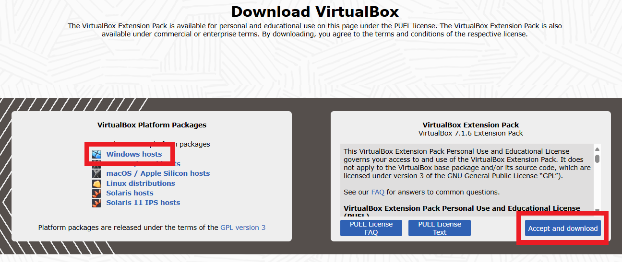Click Accept and download button
The width and height of the screenshot is (622, 262).
tap(563, 228)
